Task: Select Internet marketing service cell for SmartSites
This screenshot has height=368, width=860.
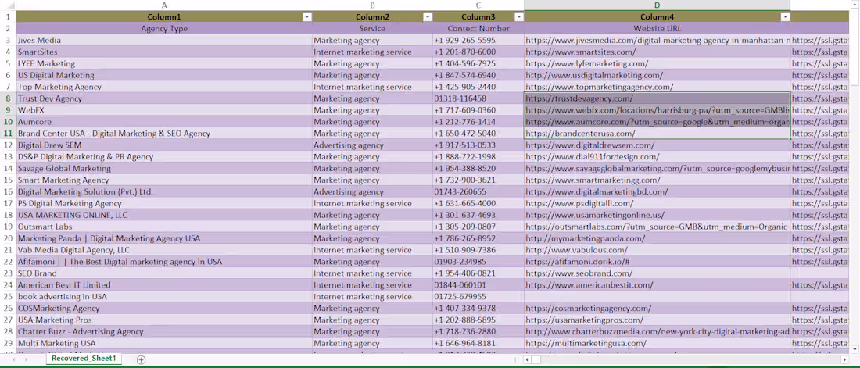Action: click(x=372, y=52)
